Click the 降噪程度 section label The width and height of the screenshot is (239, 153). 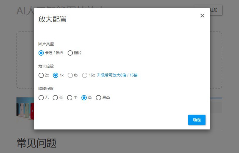tap(46, 89)
